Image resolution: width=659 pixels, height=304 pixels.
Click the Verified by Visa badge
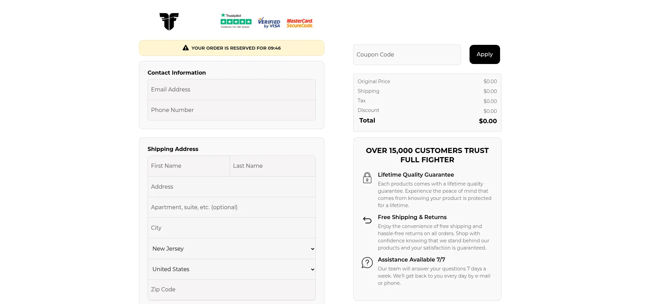point(269,22)
